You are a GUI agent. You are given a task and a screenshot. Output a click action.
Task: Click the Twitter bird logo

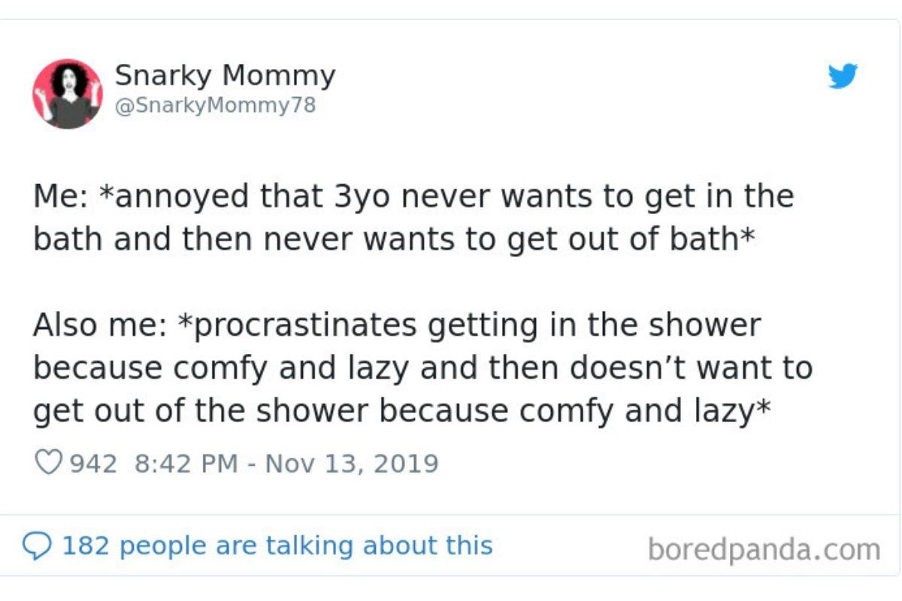pos(843,76)
